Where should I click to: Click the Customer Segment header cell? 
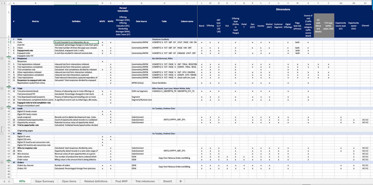(278, 26)
